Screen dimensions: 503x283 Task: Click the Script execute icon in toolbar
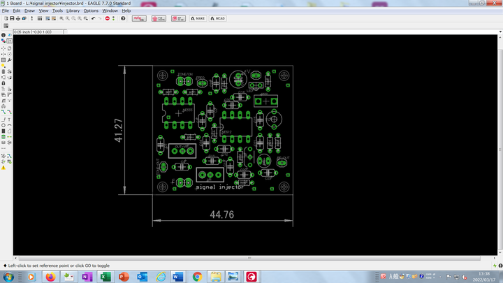point(48,19)
